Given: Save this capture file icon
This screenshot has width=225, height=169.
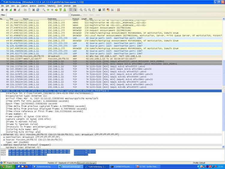Looking at the screenshot, I should 29,10.
